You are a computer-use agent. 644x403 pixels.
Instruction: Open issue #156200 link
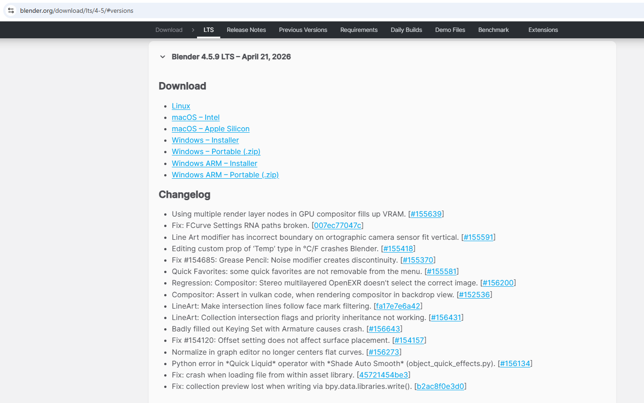(x=498, y=283)
